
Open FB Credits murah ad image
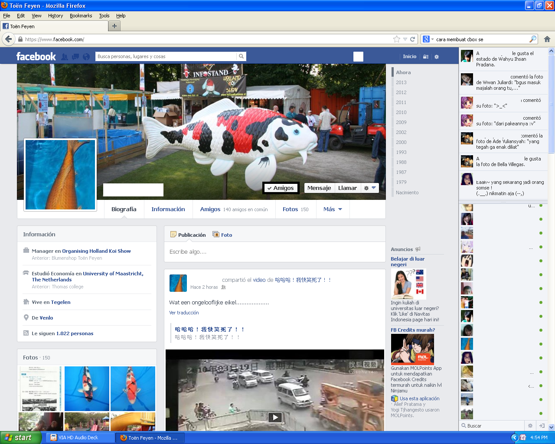point(412,349)
